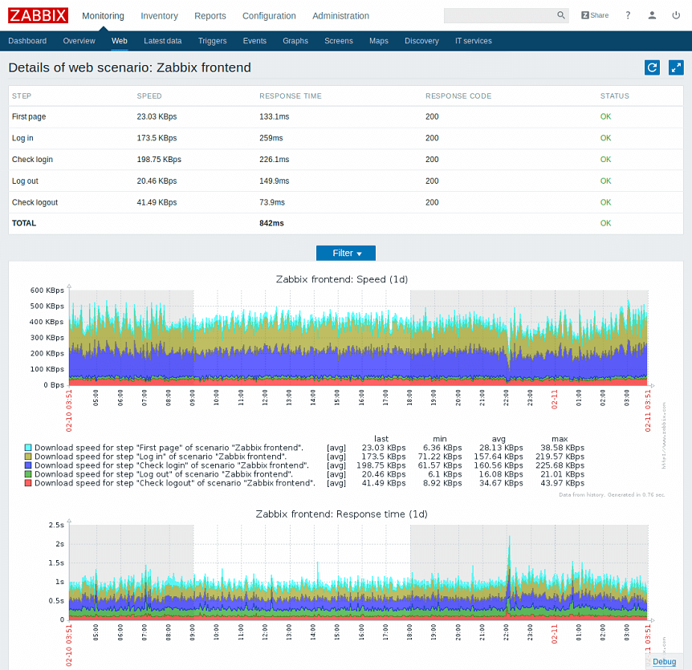Click the Administration menu item
Screen dimensions: 692x670
pos(340,16)
